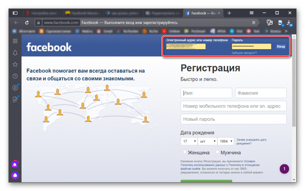Screen dimensions: 305x191
Task: Switch to the Facebook tab
Action: coord(203,13)
